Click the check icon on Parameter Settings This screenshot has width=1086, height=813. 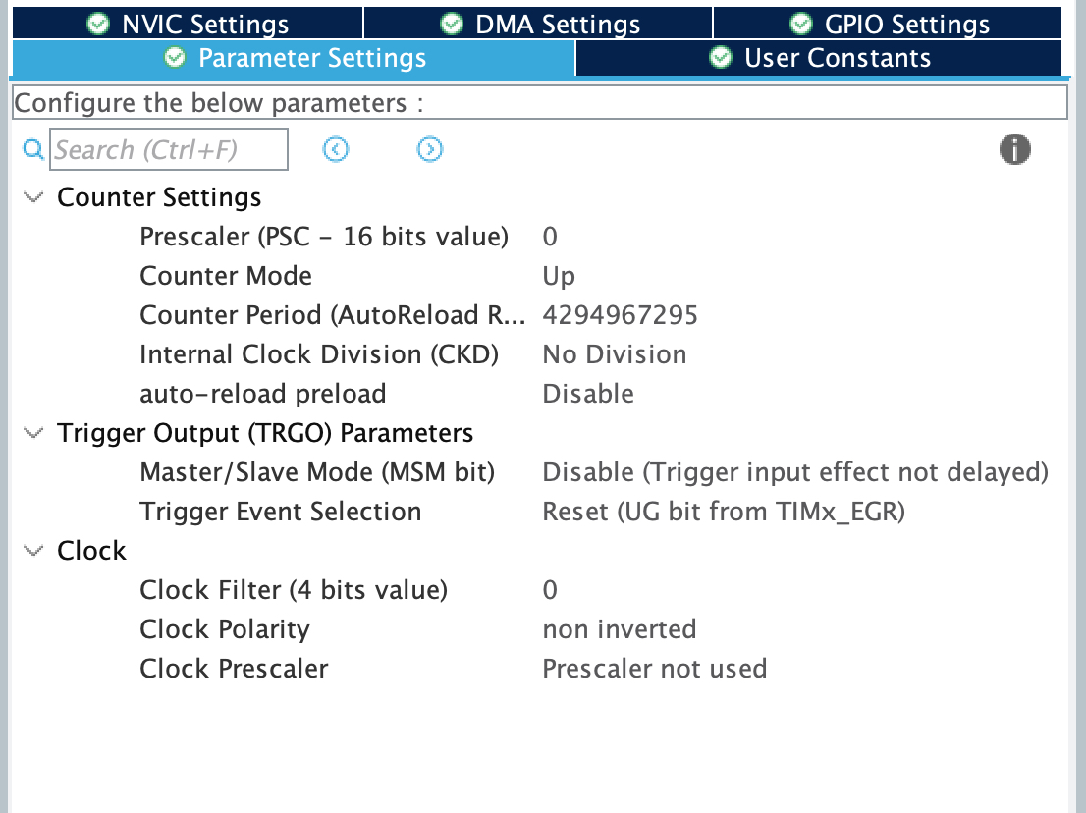pos(174,57)
